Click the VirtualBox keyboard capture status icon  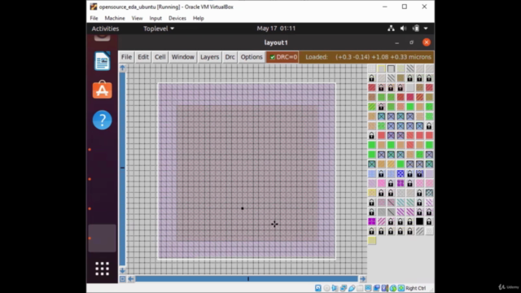(x=401, y=288)
